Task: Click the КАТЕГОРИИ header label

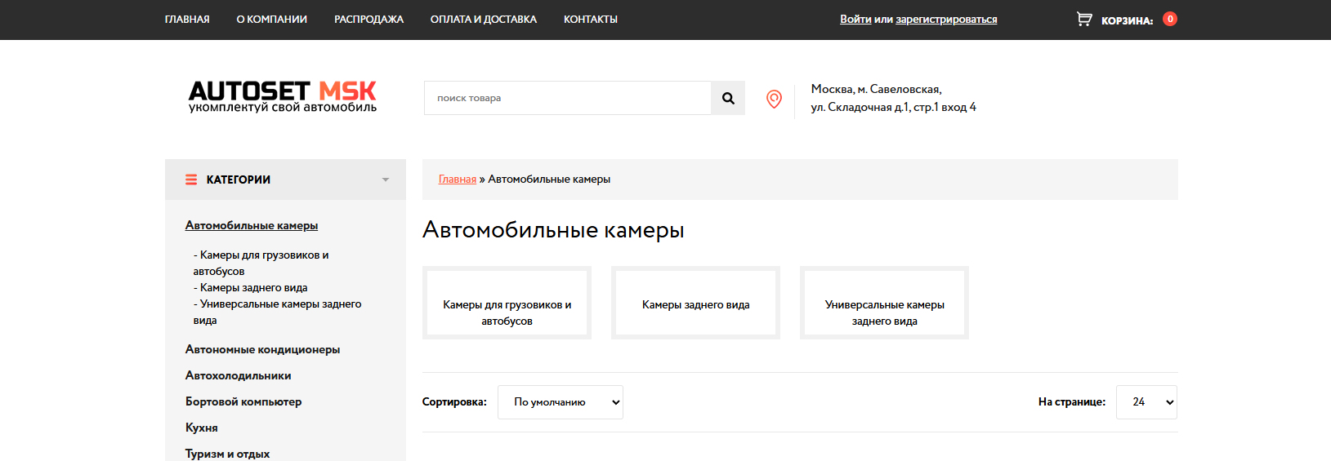Action: point(239,180)
